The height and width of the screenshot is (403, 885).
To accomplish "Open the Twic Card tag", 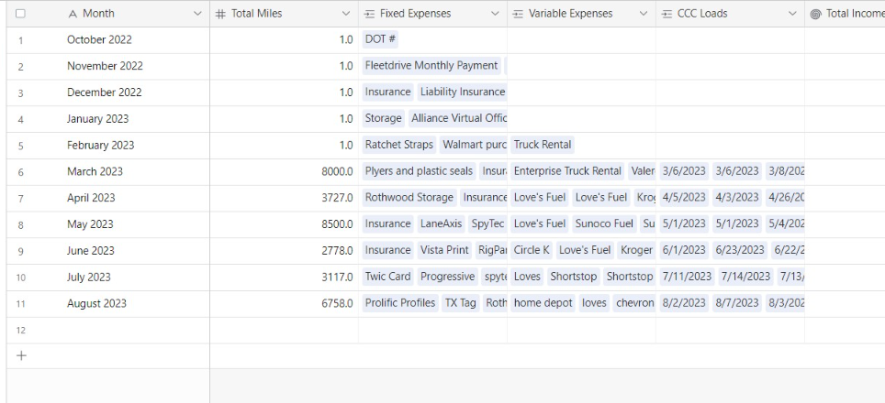I will point(387,277).
